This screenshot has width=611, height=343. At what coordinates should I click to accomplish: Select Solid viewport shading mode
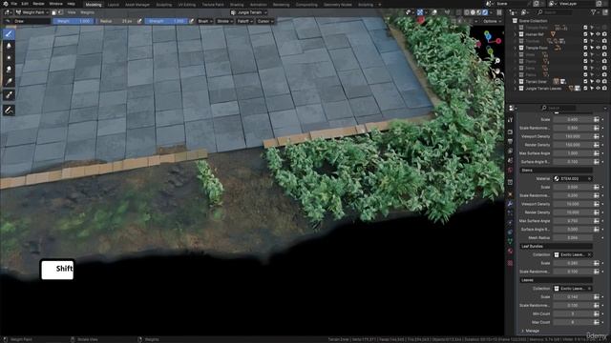coord(473,12)
